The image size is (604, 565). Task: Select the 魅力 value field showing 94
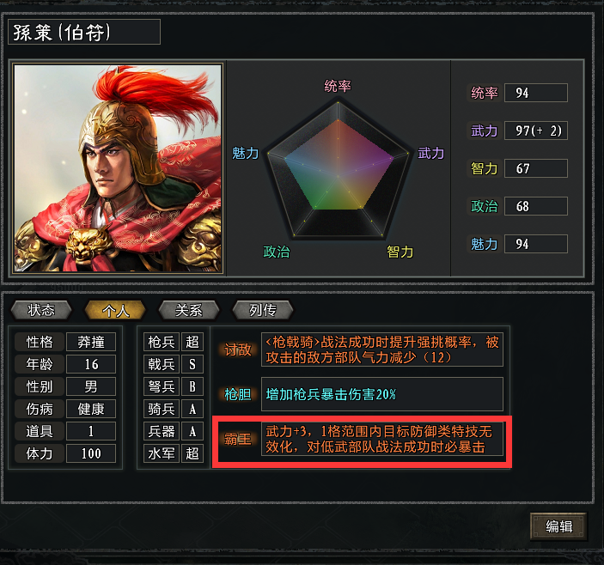(x=536, y=244)
